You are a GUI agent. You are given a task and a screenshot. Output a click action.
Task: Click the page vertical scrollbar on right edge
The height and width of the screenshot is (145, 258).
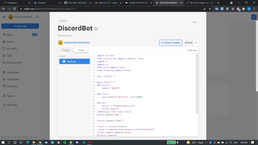(x=257, y=56)
